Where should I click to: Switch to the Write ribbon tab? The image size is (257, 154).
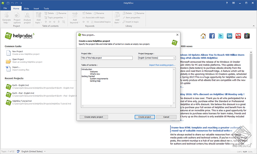pos(26,8)
